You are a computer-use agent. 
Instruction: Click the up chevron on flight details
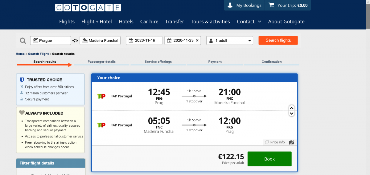[x=292, y=108]
